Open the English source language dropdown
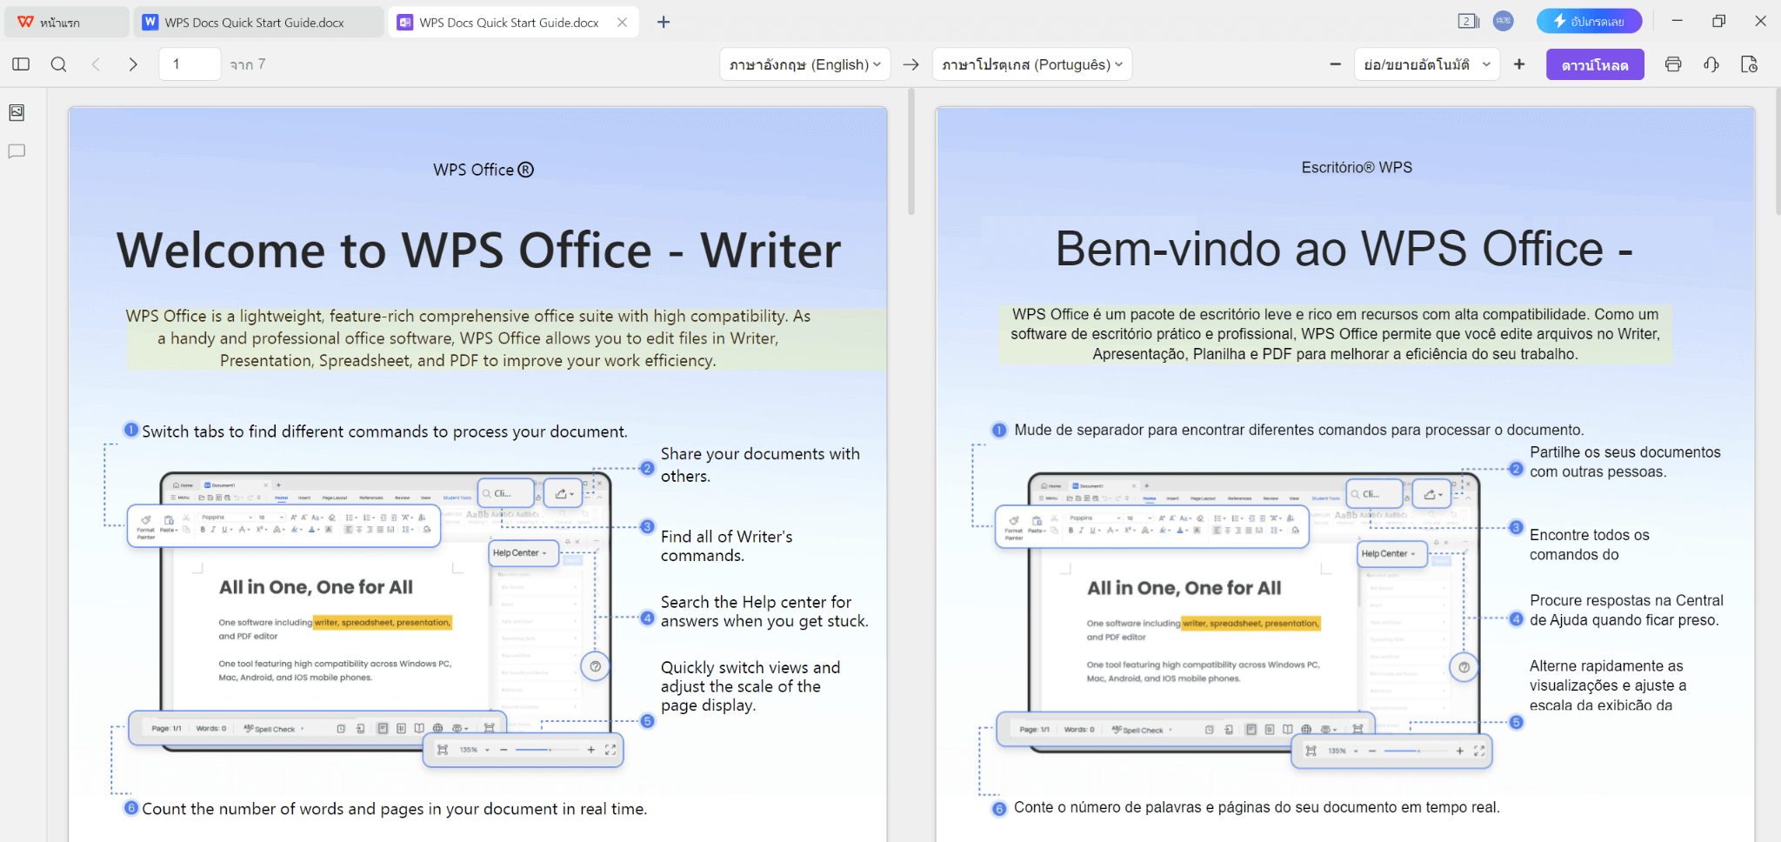Screen dimensions: 1781x842 tap(804, 64)
